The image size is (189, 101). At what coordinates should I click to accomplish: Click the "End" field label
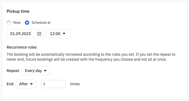10,84
